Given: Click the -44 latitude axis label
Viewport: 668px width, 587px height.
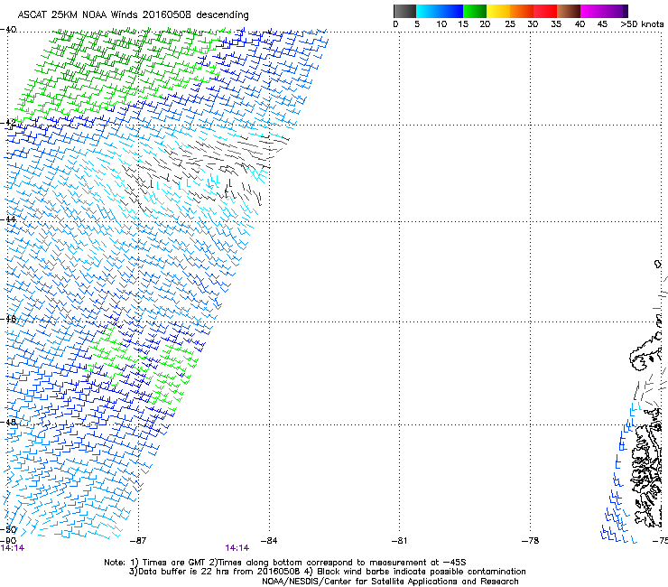Looking at the screenshot, I should (8, 219).
